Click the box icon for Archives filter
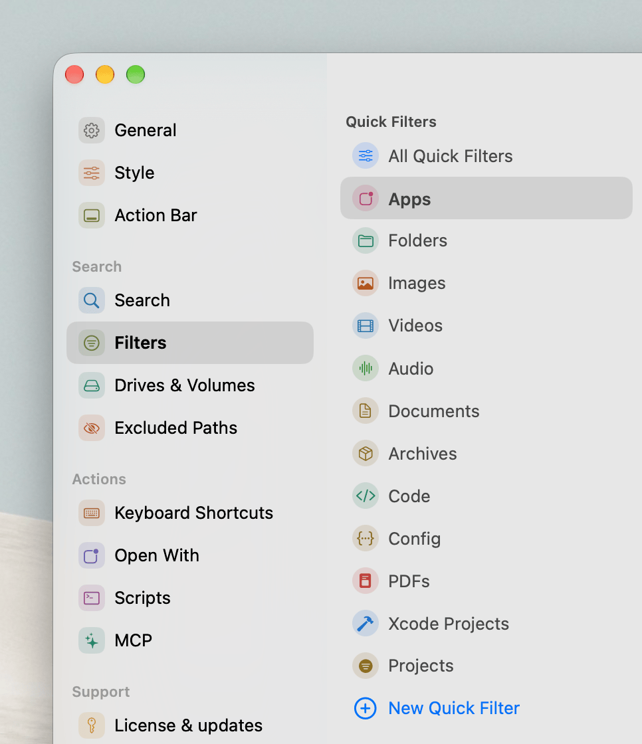The width and height of the screenshot is (642, 744). [366, 454]
